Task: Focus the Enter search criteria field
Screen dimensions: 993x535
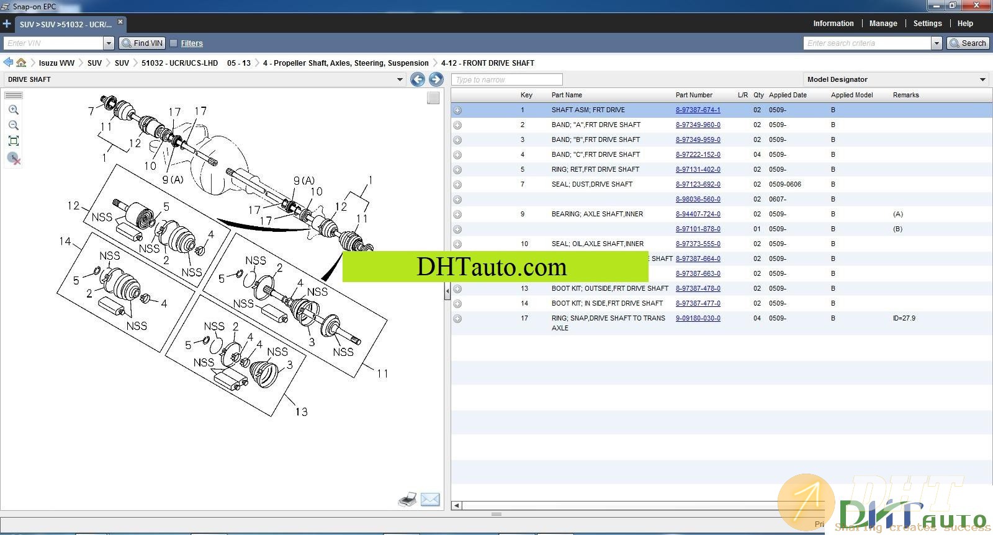Action: tap(867, 43)
